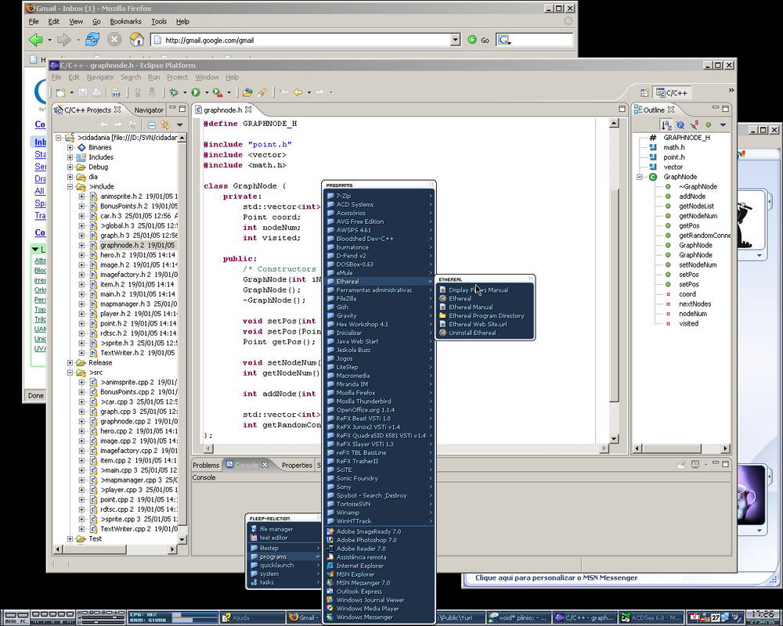Click the Firefox Reload icon
Image resolution: width=783 pixels, height=626 pixels.
point(92,39)
